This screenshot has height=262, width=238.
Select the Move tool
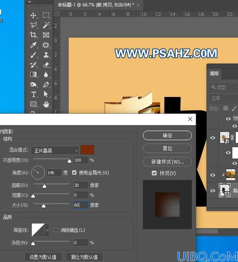[x=33, y=15]
